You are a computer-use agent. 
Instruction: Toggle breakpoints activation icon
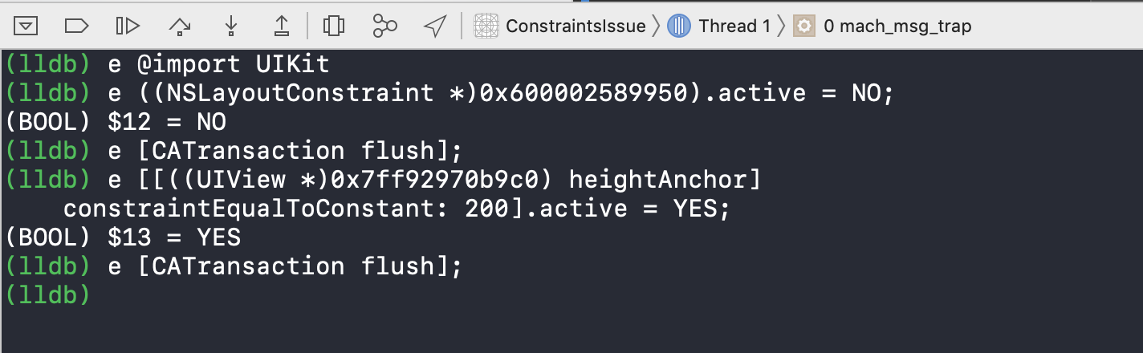pos(76,26)
